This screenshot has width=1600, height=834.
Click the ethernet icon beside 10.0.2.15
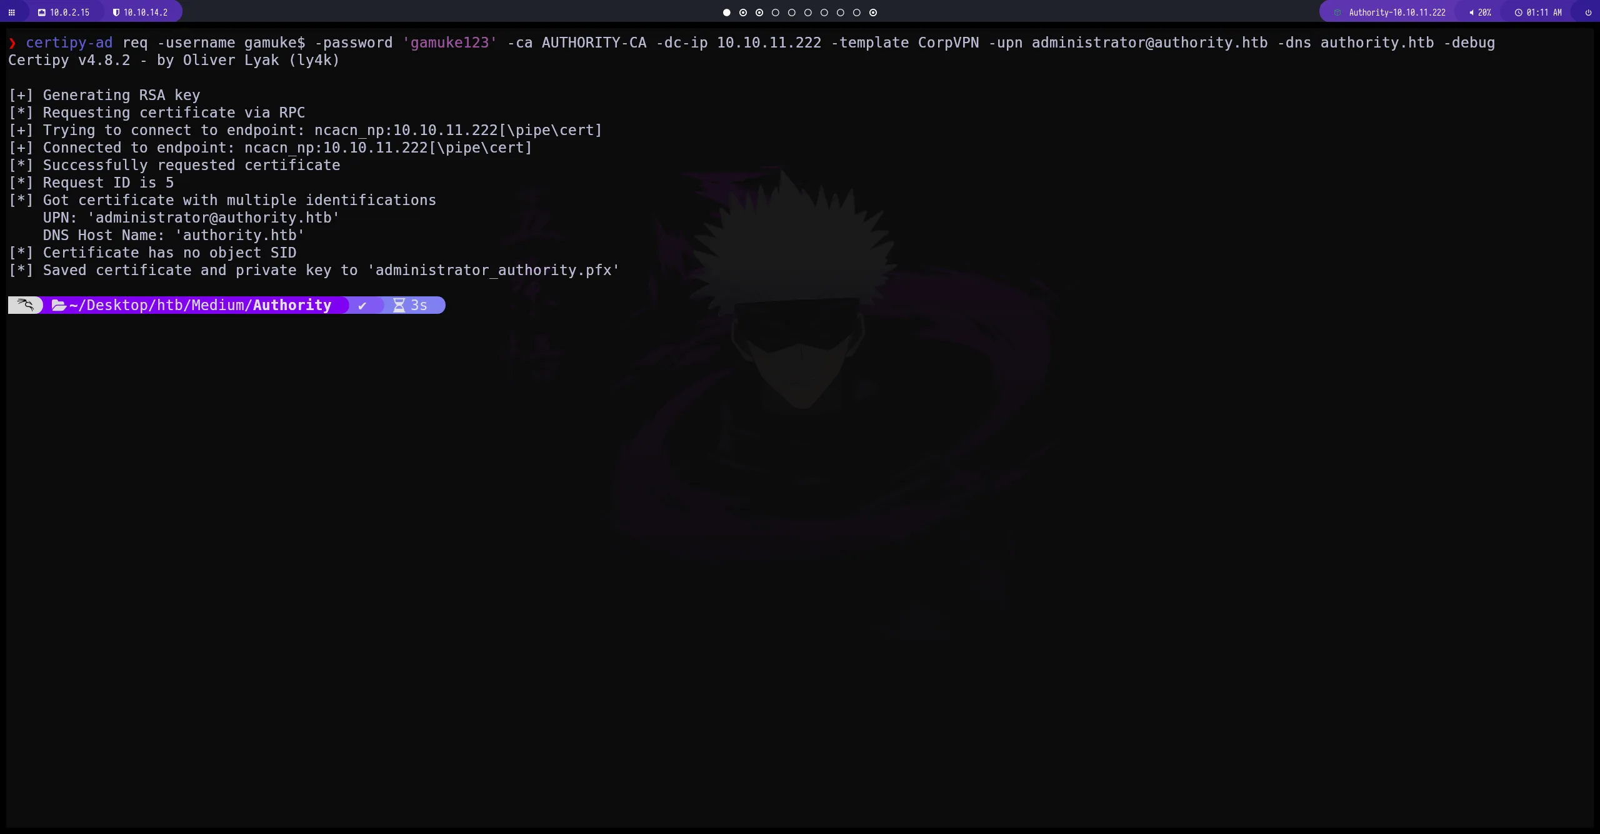42,13
